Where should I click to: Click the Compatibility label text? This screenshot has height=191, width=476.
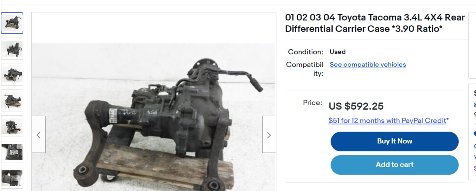305,69
